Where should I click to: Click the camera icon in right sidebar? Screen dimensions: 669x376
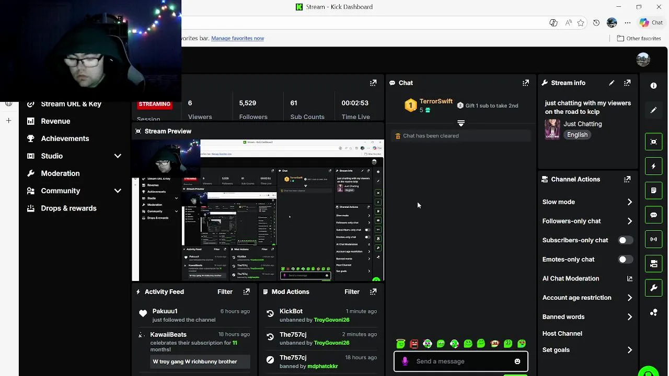[x=653, y=264]
